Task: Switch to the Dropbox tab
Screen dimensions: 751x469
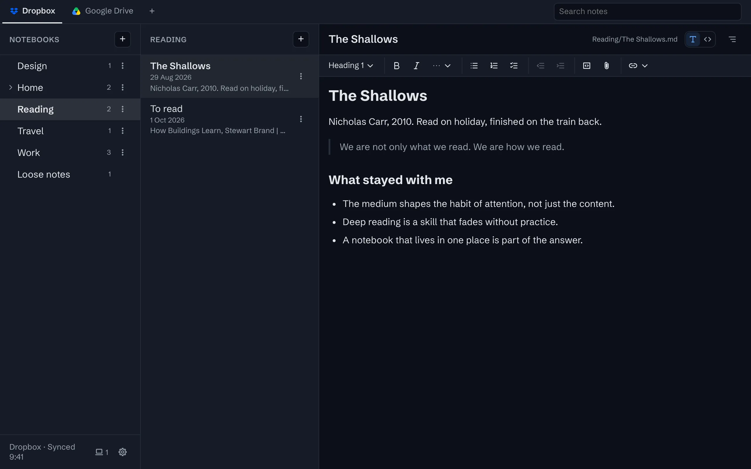Action: [32, 11]
